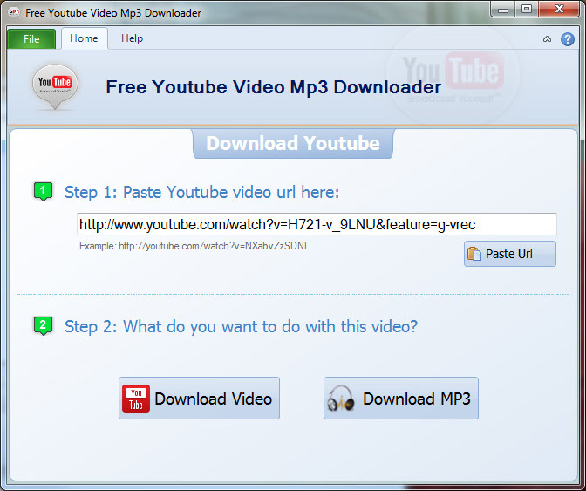Click into the YouTube video URL field

317,224
